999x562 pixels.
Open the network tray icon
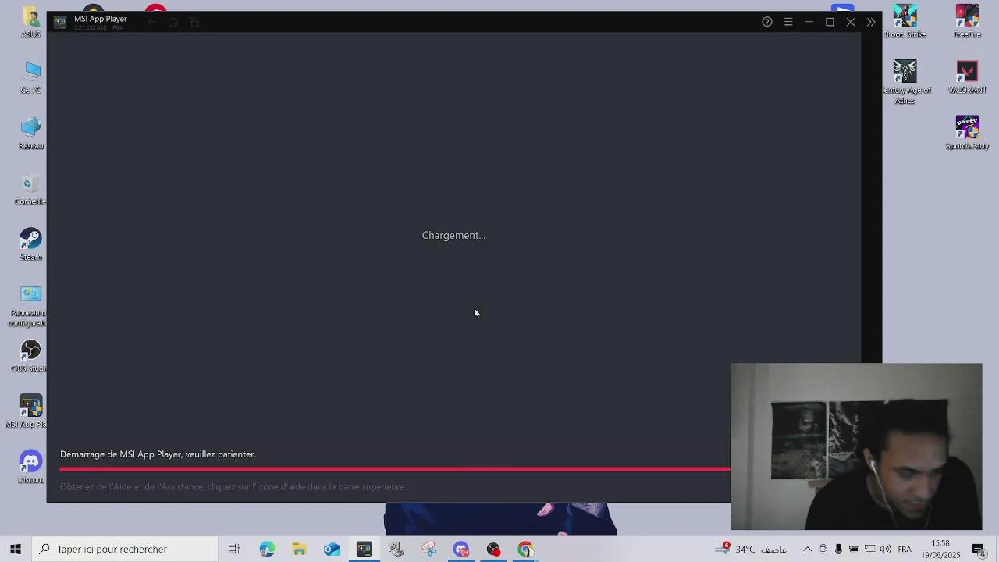[x=869, y=549]
